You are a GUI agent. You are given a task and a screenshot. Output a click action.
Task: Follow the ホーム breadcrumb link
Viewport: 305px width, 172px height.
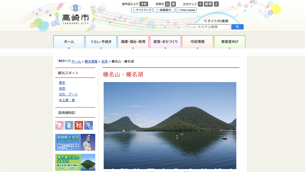coord(76,62)
